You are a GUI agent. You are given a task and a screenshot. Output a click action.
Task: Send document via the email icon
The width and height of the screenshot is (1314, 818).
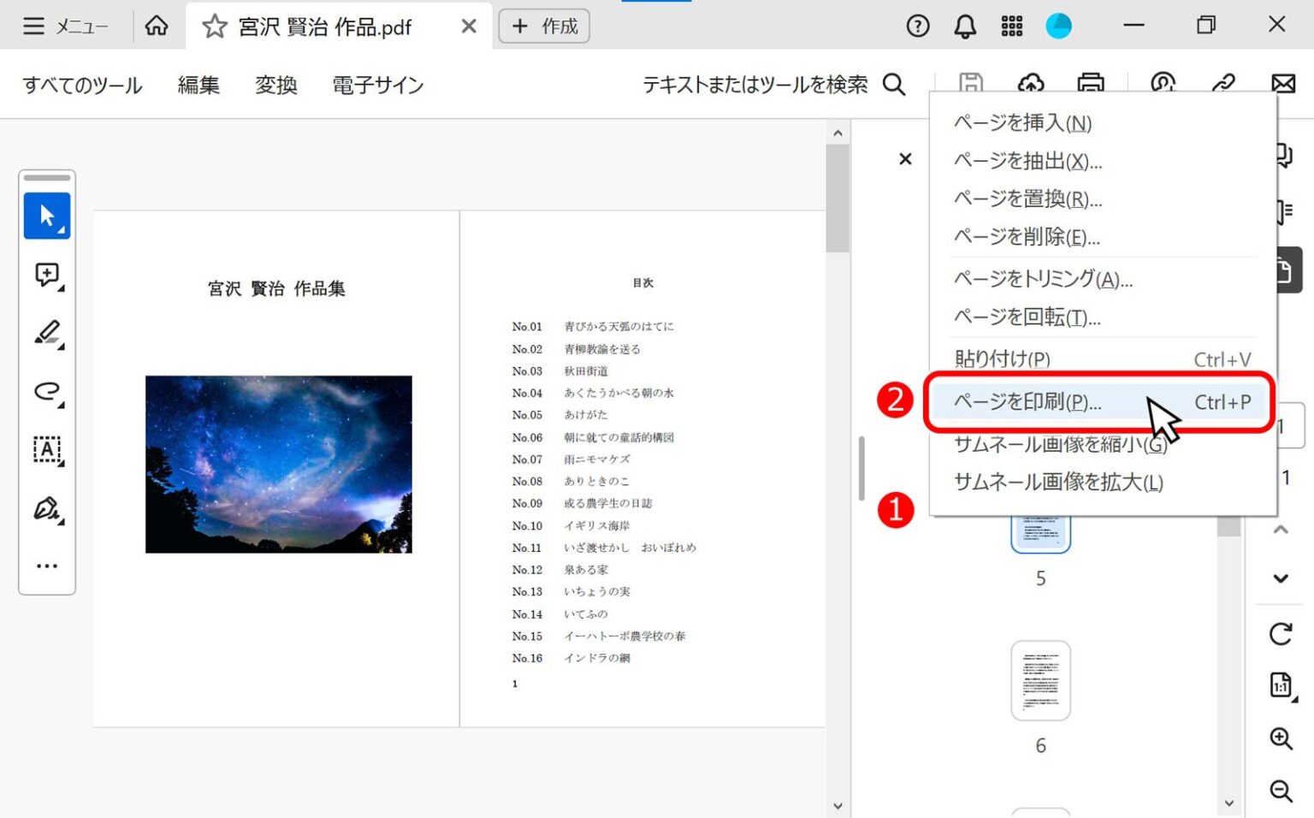tap(1283, 83)
